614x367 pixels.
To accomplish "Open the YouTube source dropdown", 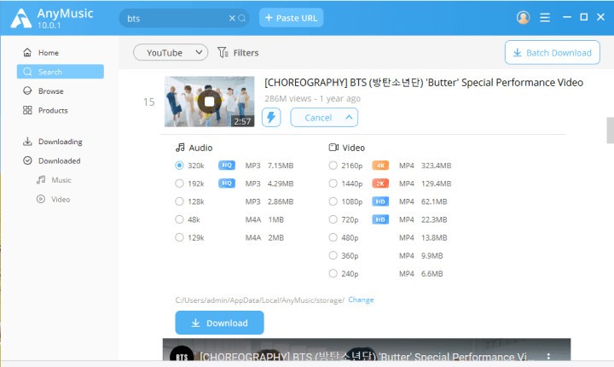I will pos(171,52).
